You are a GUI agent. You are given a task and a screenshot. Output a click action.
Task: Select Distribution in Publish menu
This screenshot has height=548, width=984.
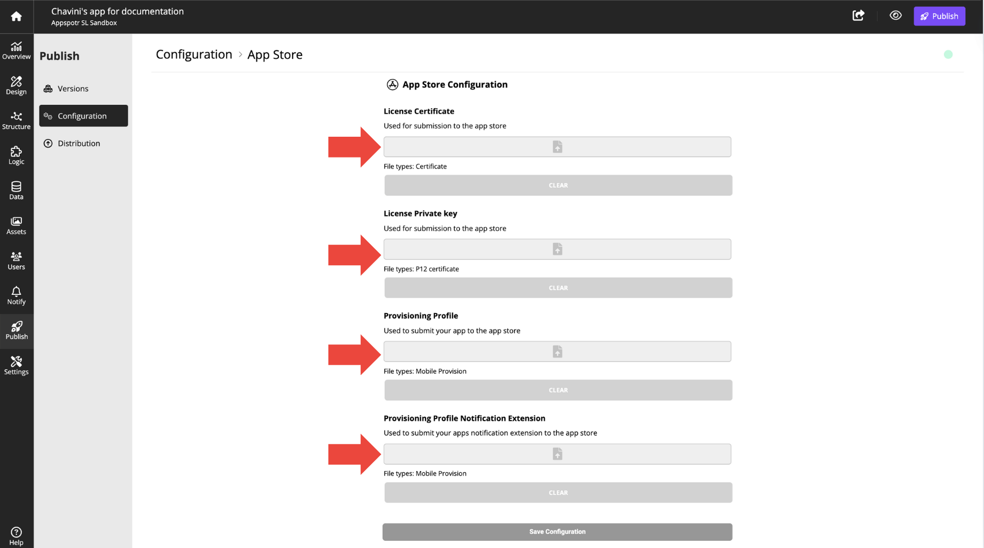click(83, 143)
